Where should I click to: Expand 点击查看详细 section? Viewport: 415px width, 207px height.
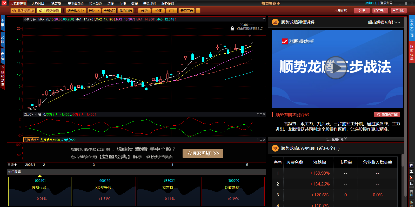coord(336,139)
